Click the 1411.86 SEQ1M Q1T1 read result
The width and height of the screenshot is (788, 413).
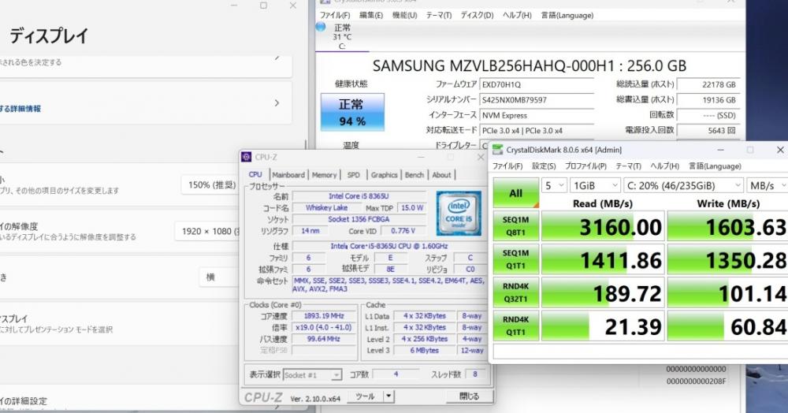tap(603, 260)
